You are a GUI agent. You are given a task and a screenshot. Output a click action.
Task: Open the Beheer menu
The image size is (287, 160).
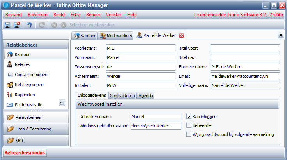click(93, 15)
